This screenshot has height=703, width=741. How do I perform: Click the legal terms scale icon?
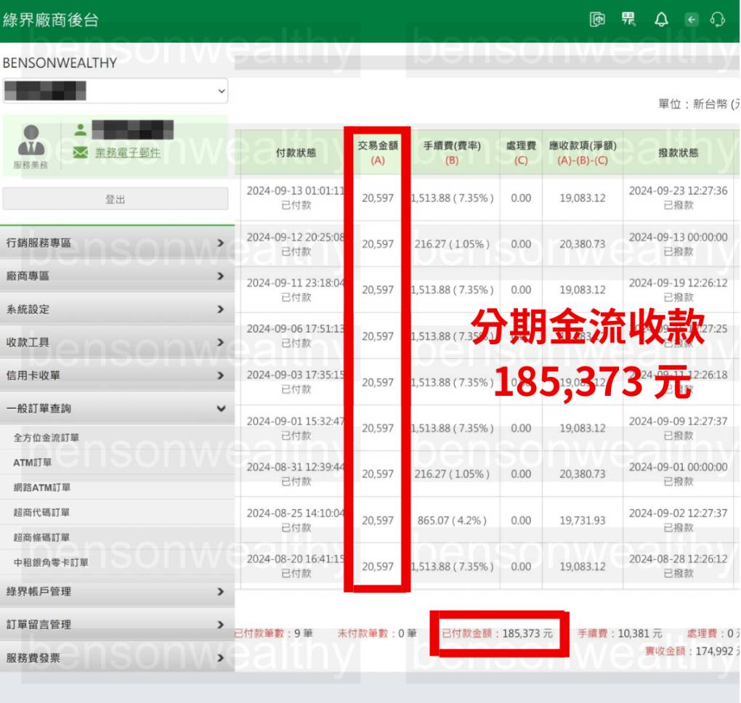597,20
